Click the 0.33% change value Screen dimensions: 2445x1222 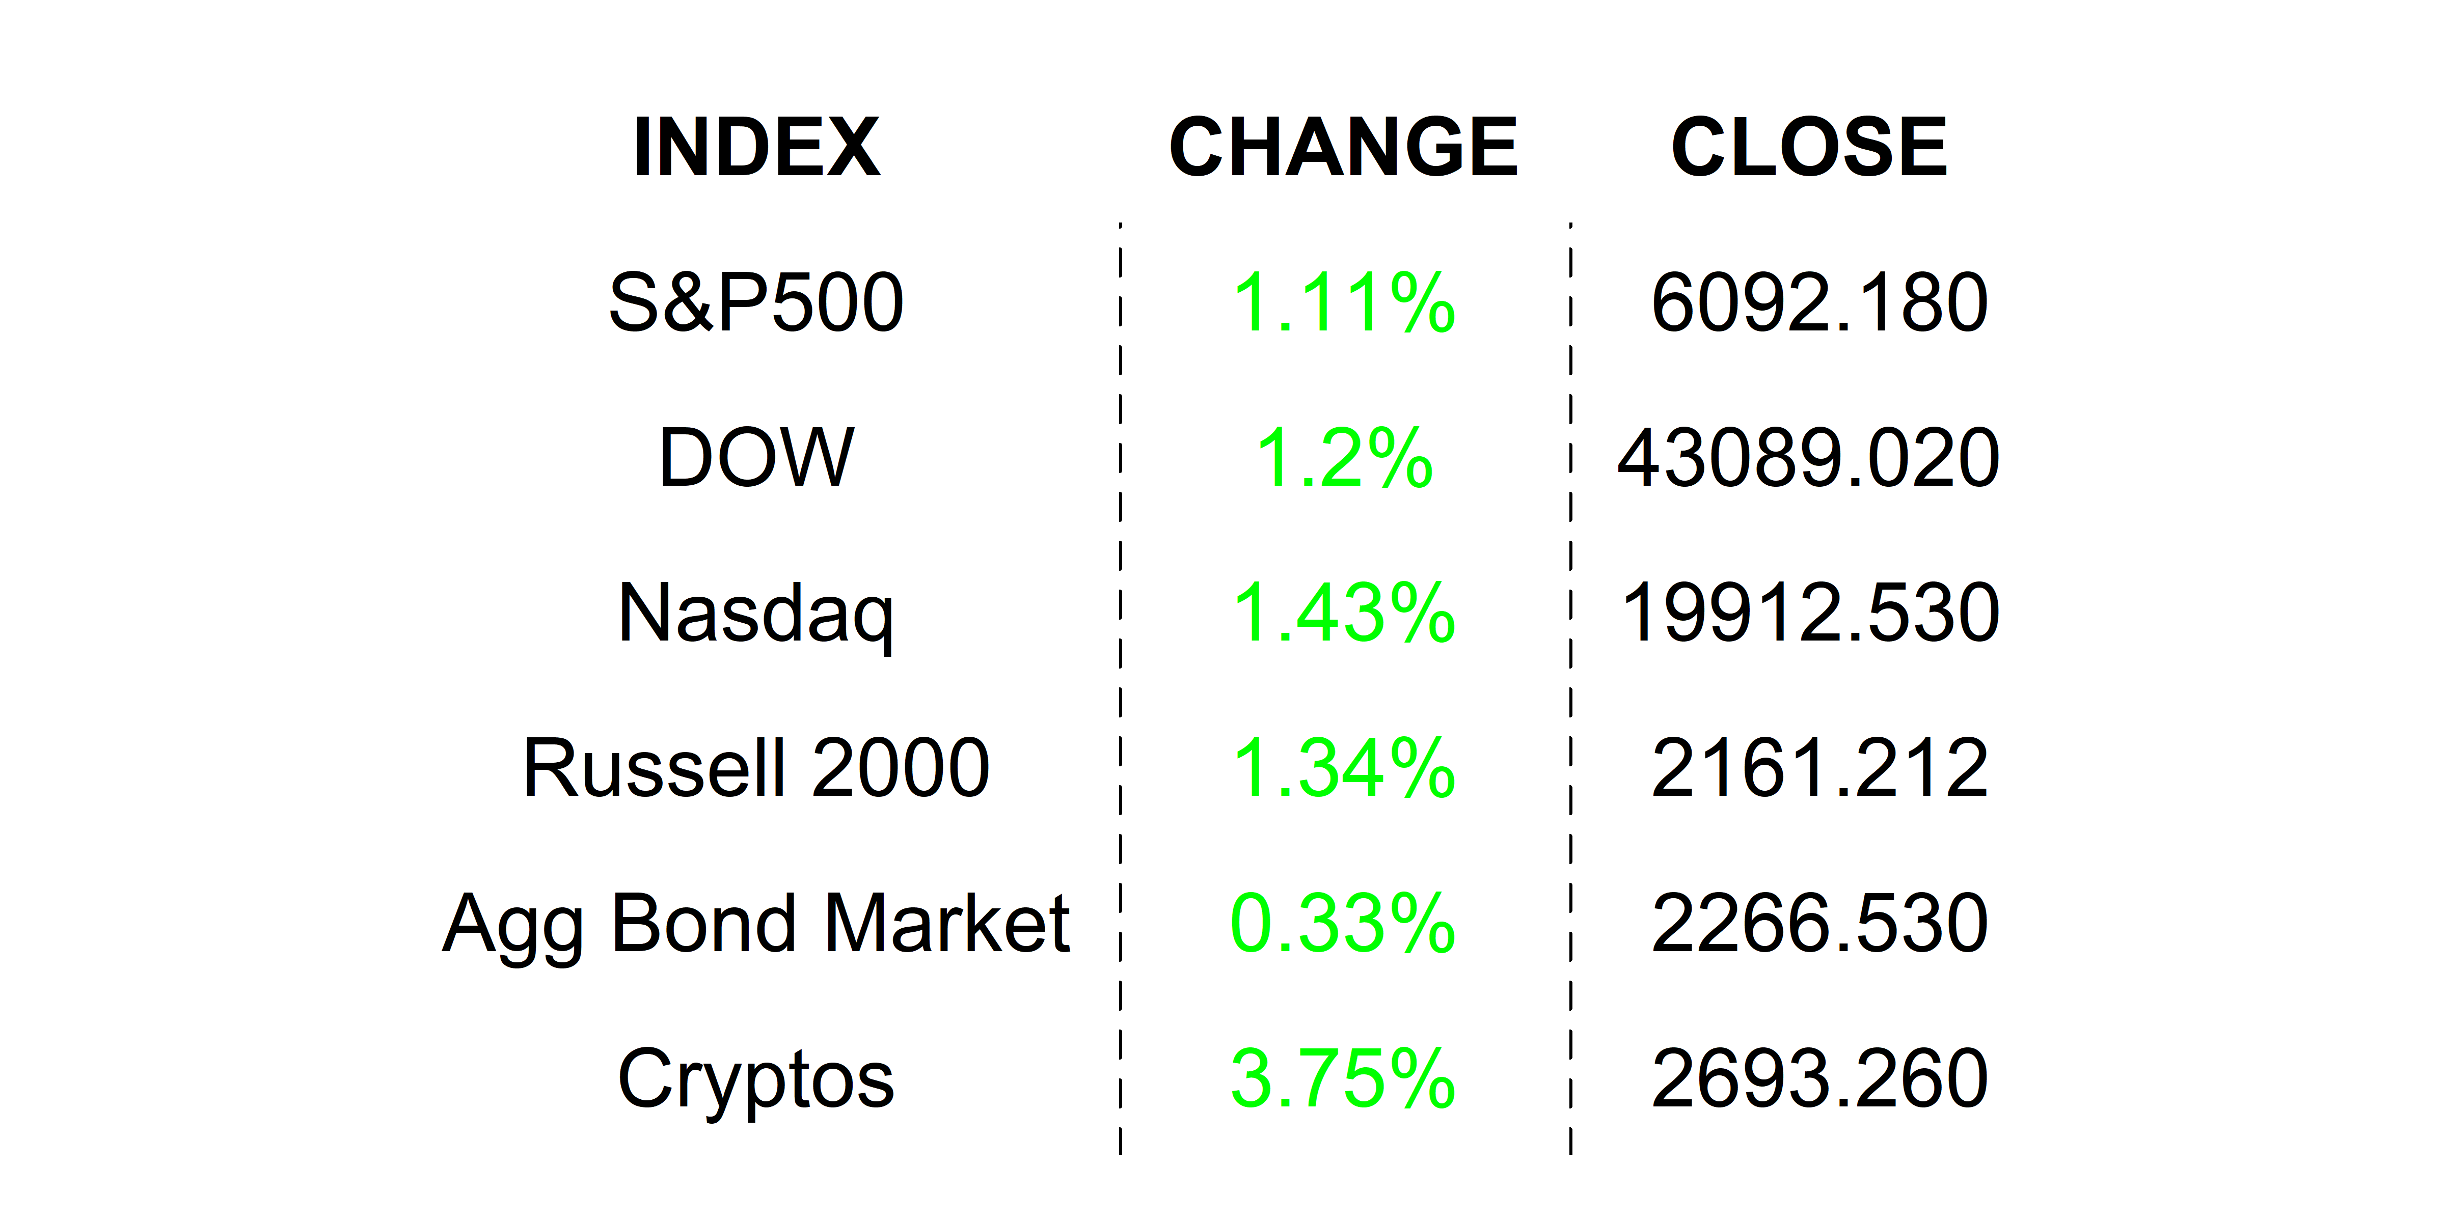pyautogui.click(x=1343, y=924)
